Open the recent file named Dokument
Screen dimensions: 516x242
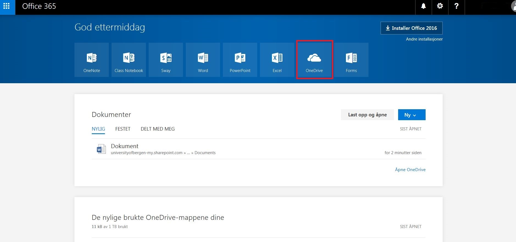click(124, 146)
